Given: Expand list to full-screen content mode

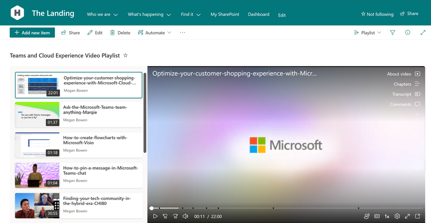Looking at the screenshot, I should 423,33.
